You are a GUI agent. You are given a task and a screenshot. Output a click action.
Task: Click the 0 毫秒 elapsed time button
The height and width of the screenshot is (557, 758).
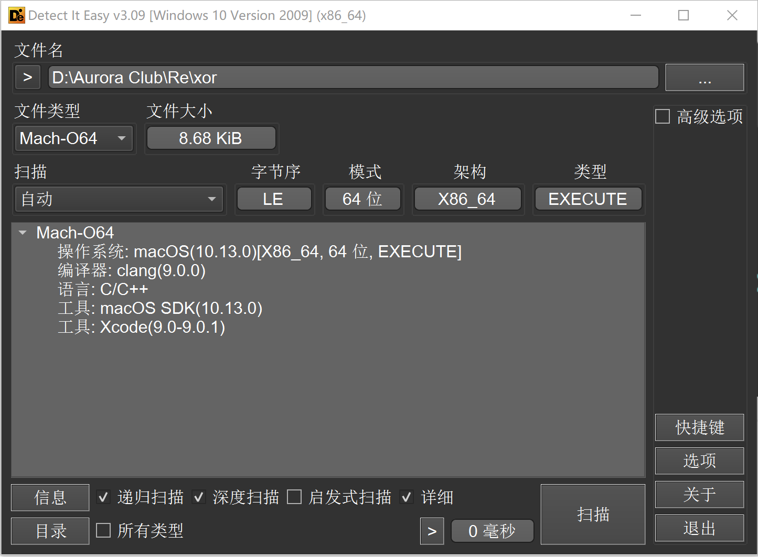click(x=492, y=531)
